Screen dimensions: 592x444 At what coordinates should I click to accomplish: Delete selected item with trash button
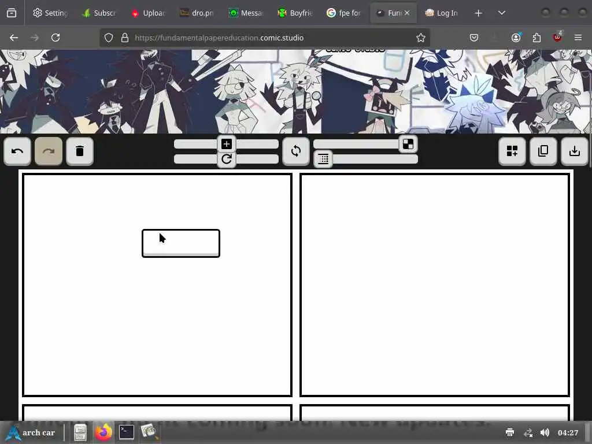coord(80,151)
